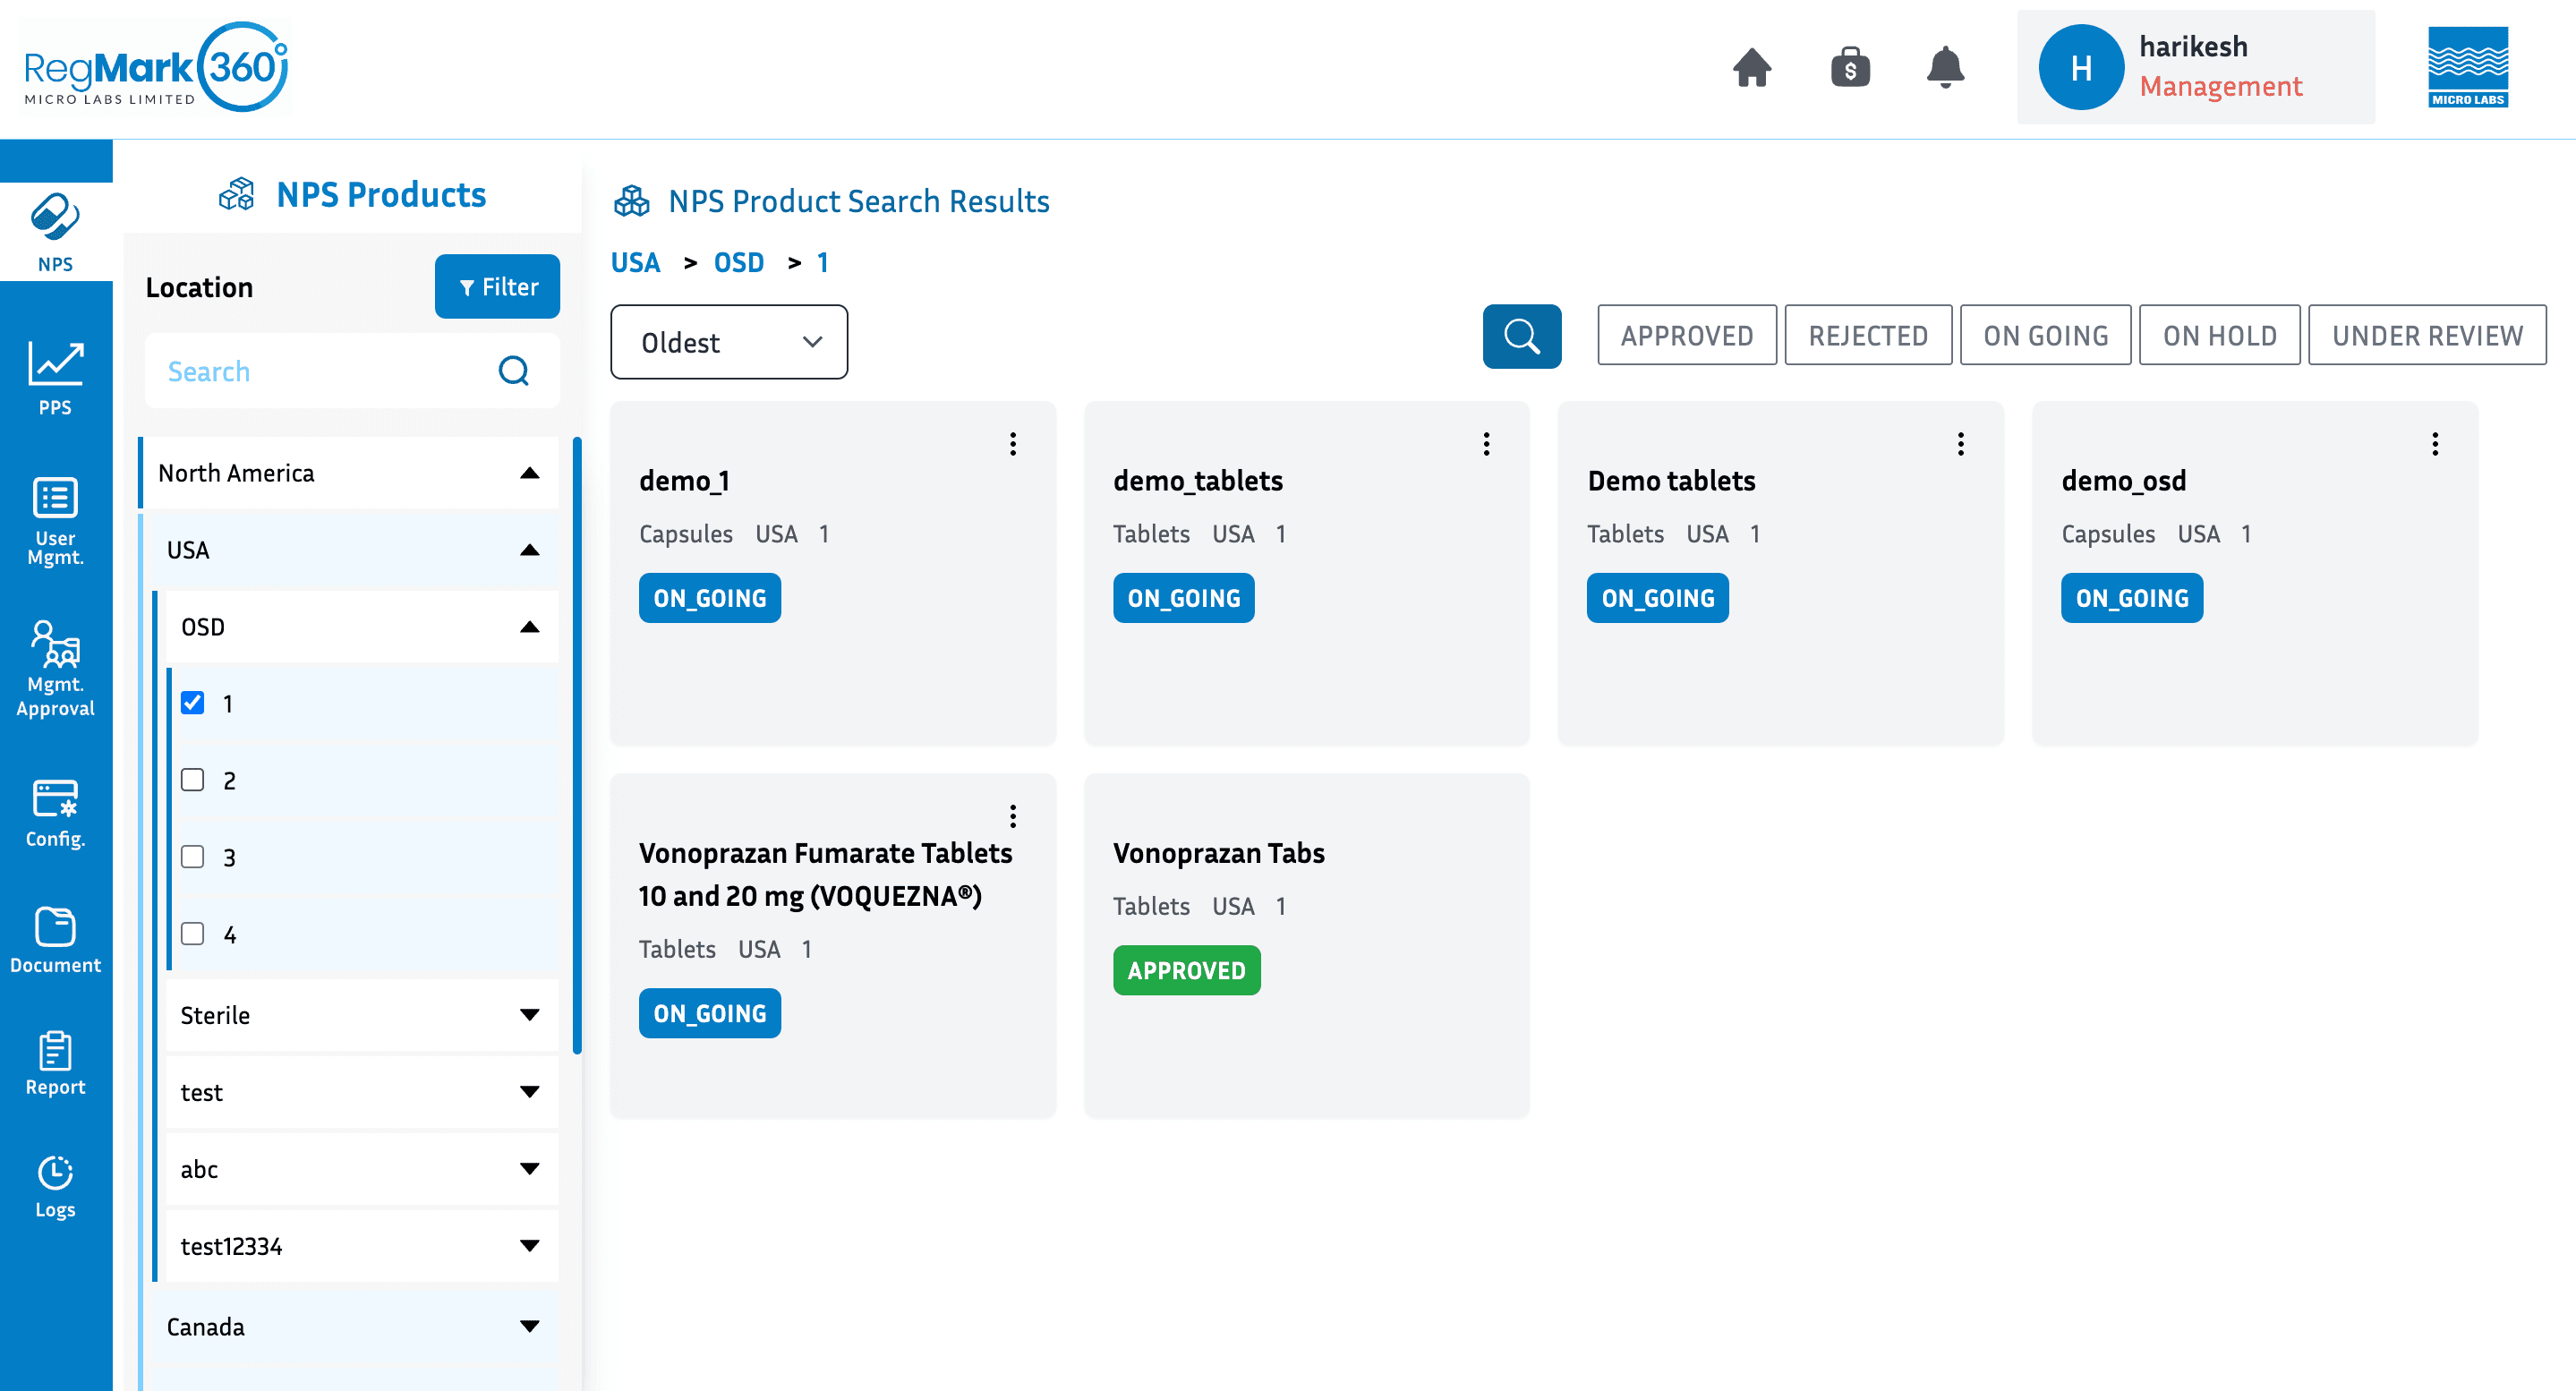Tick checkbox 4 under OSD
Image resolution: width=2576 pixels, height=1391 pixels.
[x=193, y=934]
